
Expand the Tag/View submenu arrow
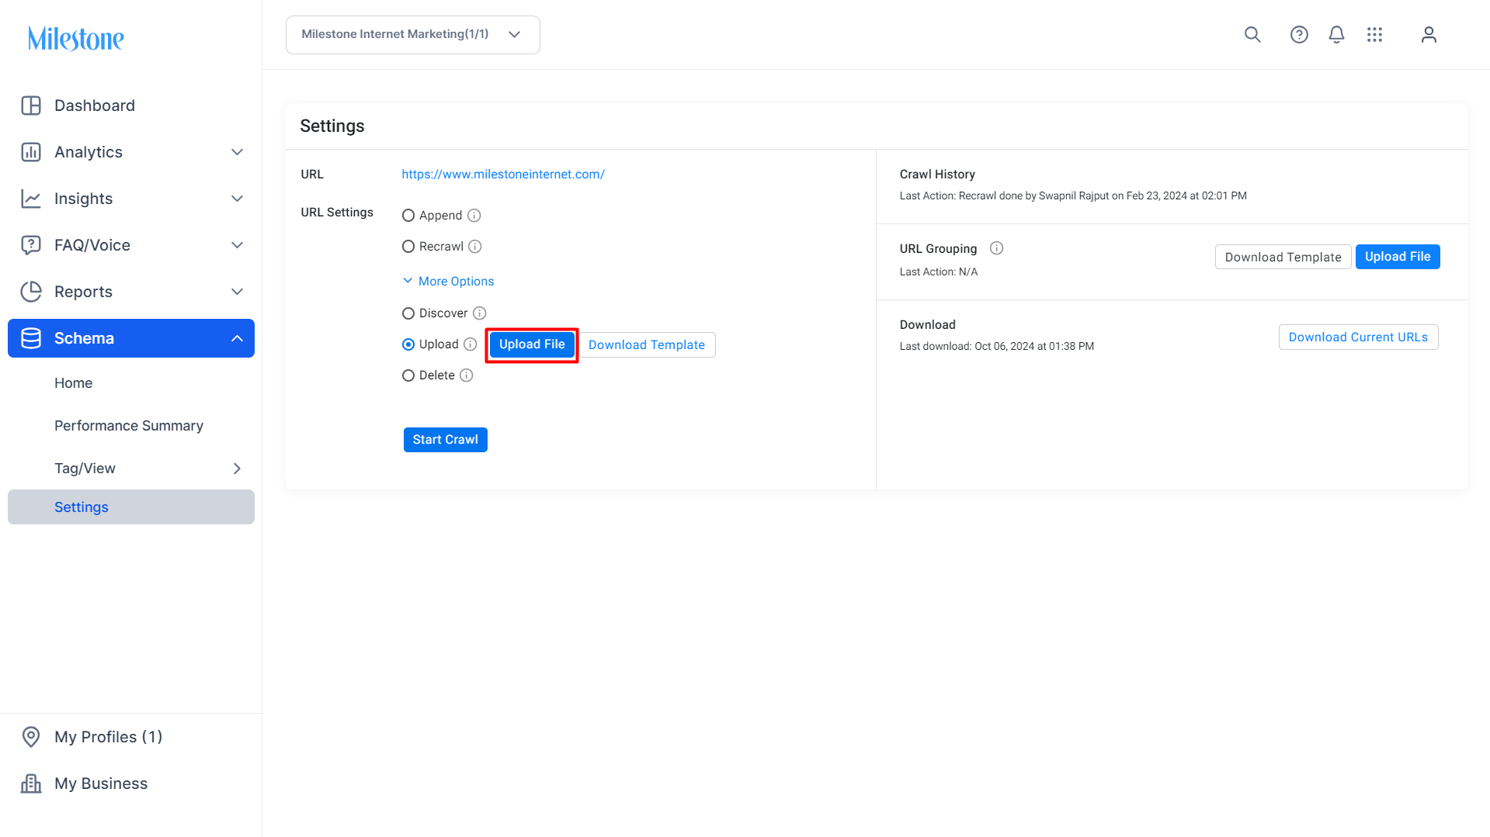(238, 469)
